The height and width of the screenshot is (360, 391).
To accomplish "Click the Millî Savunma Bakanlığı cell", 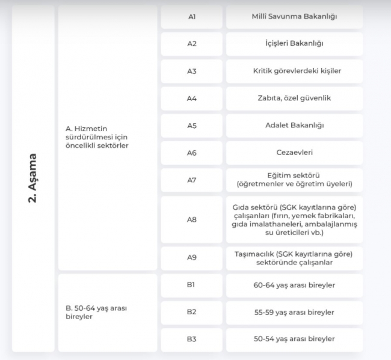I will point(294,17).
